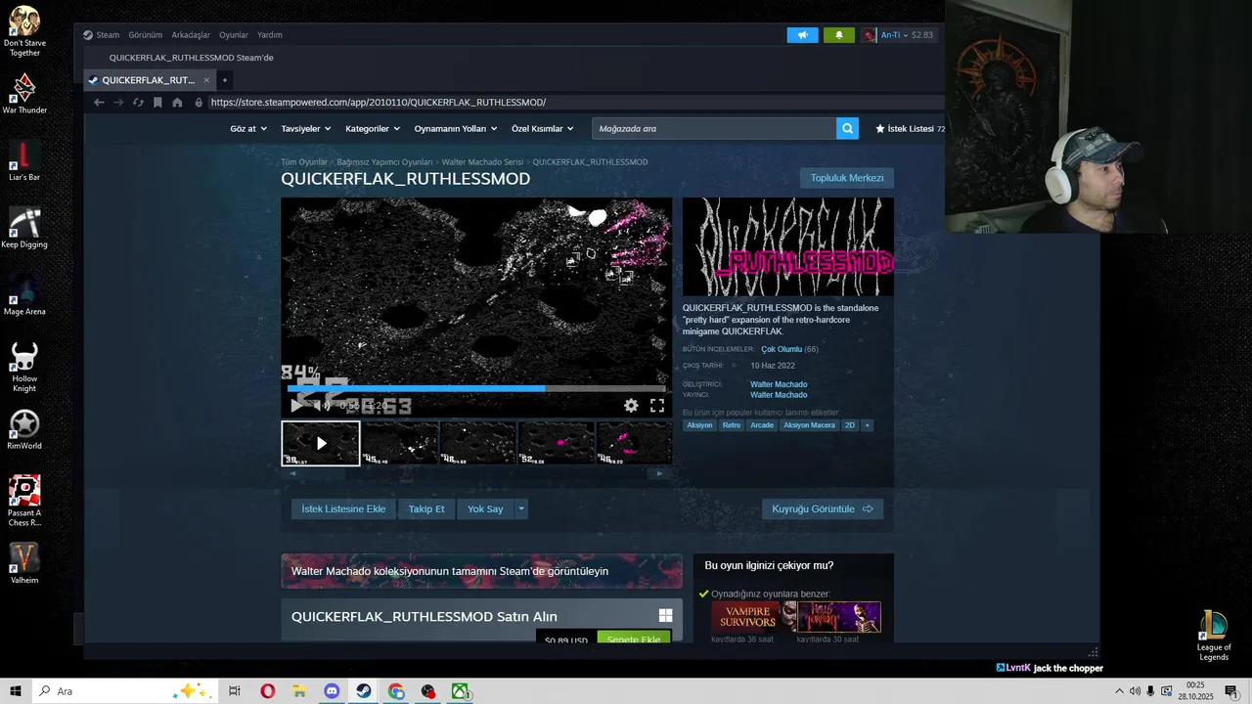Click Steam announcements megaphone icon
This screenshot has height=704, width=1252.
coord(802,35)
